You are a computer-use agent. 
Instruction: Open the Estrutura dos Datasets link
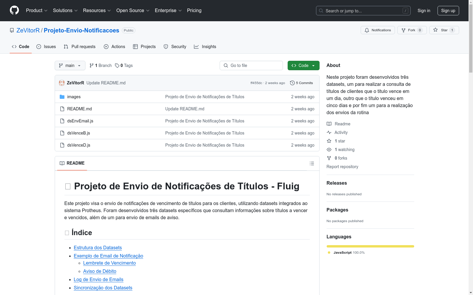tap(98, 248)
